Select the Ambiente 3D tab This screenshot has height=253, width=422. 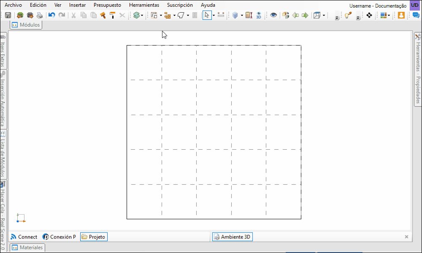click(233, 237)
